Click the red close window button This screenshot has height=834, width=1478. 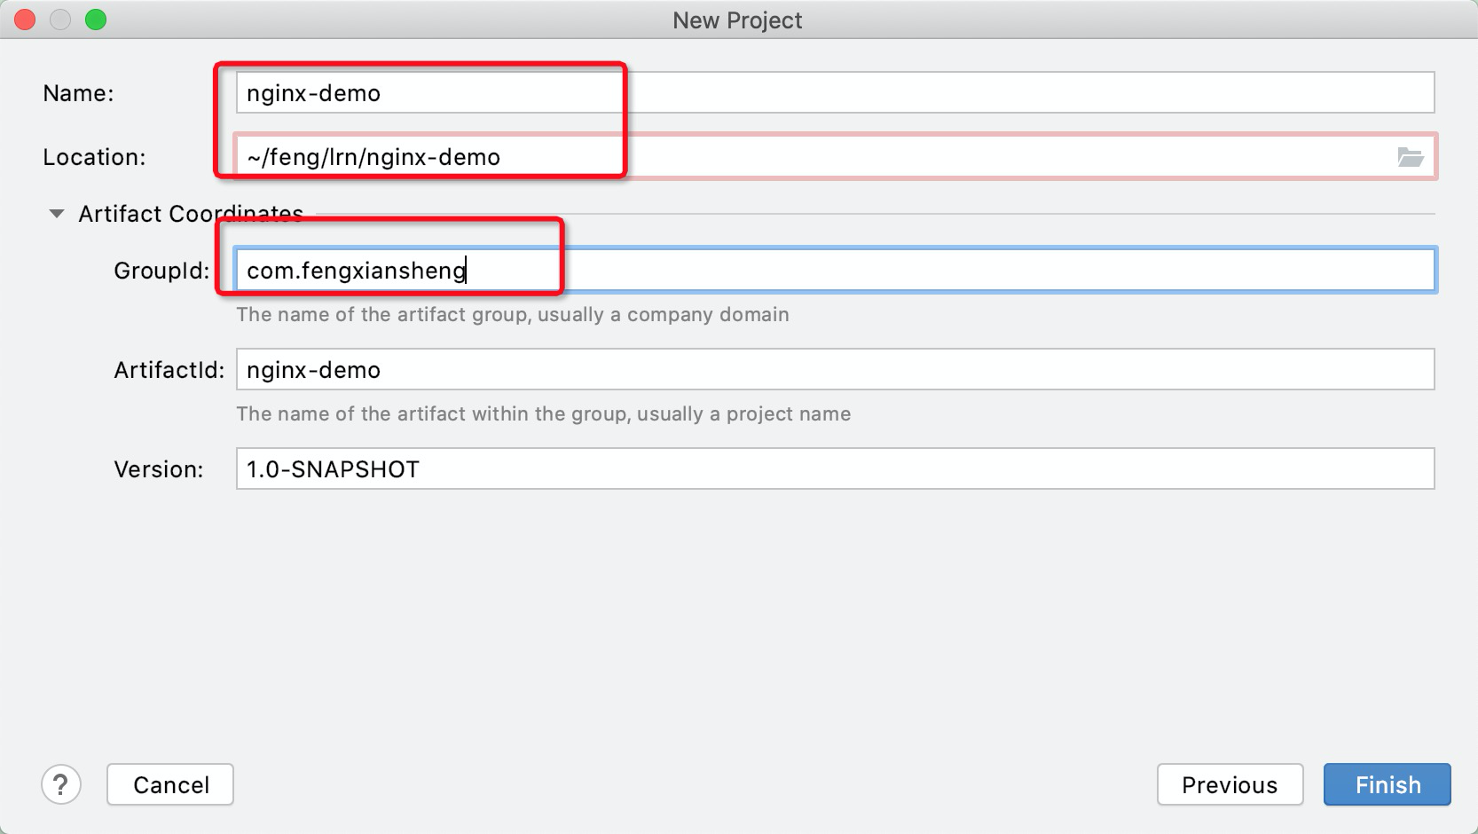coord(25,20)
